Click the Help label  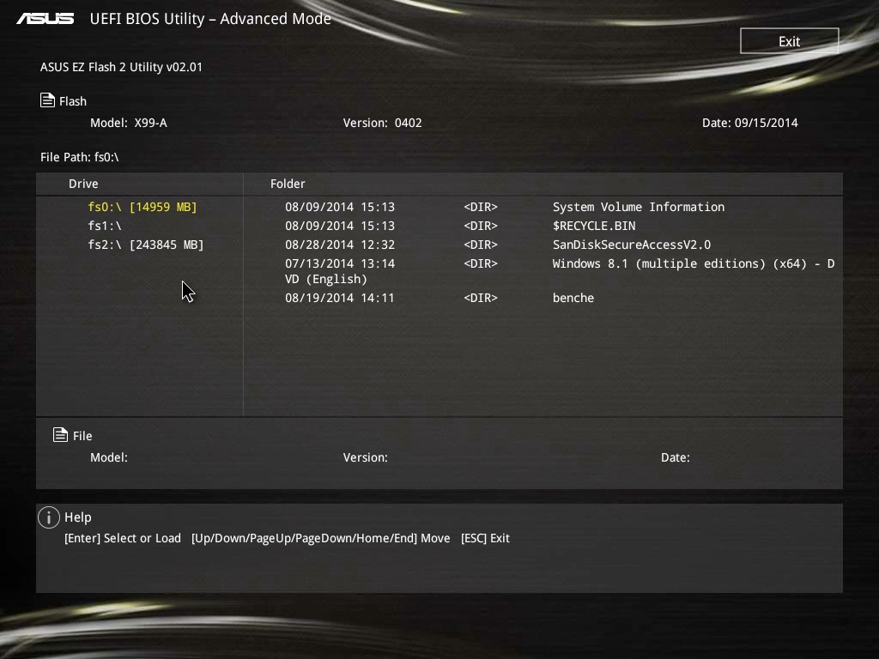click(x=78, y=517)
